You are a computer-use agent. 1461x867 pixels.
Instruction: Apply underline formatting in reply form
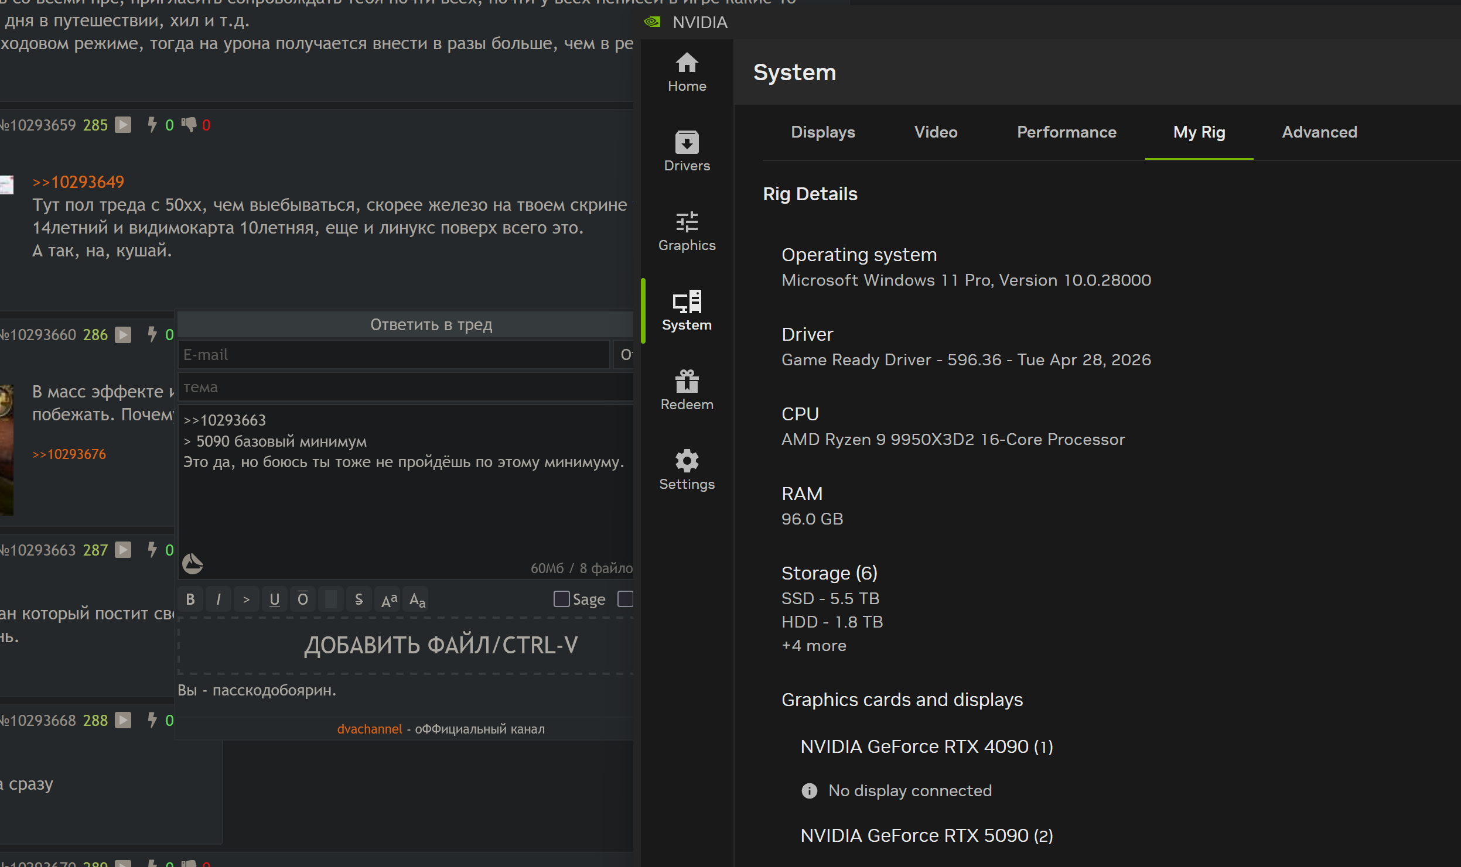tap(275, 599)
